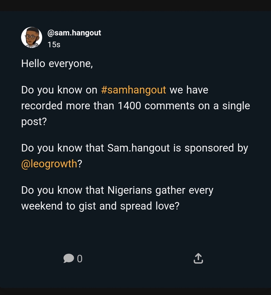
Task: Open the sam.hangout profile avatar
Action: coord(32,37)
